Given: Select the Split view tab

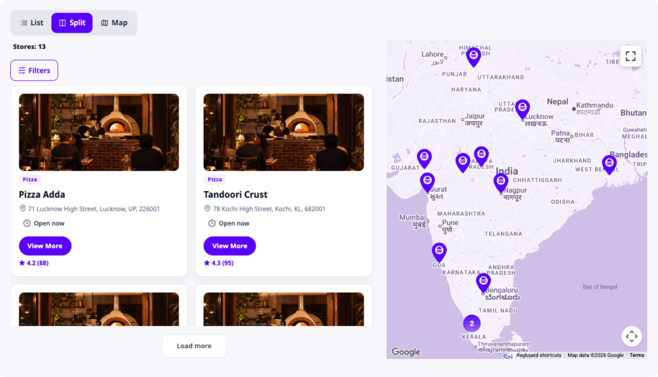Looking at the screenshot, I should [72, 23].
